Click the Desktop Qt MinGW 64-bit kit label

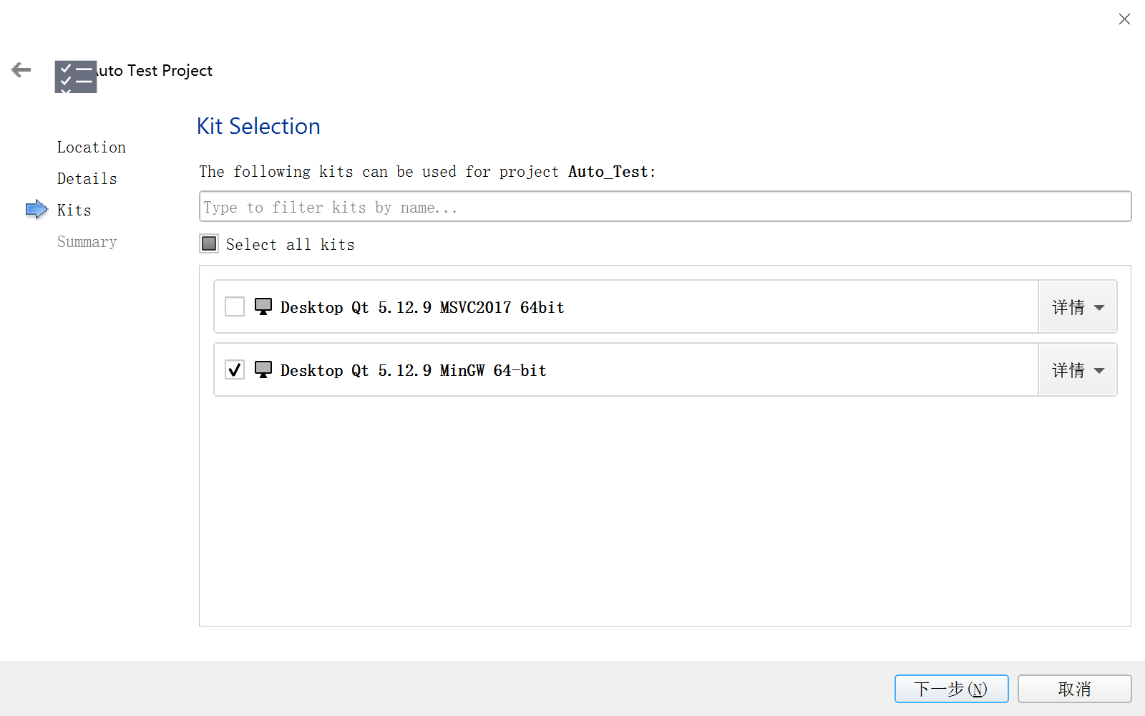(414, 370)
